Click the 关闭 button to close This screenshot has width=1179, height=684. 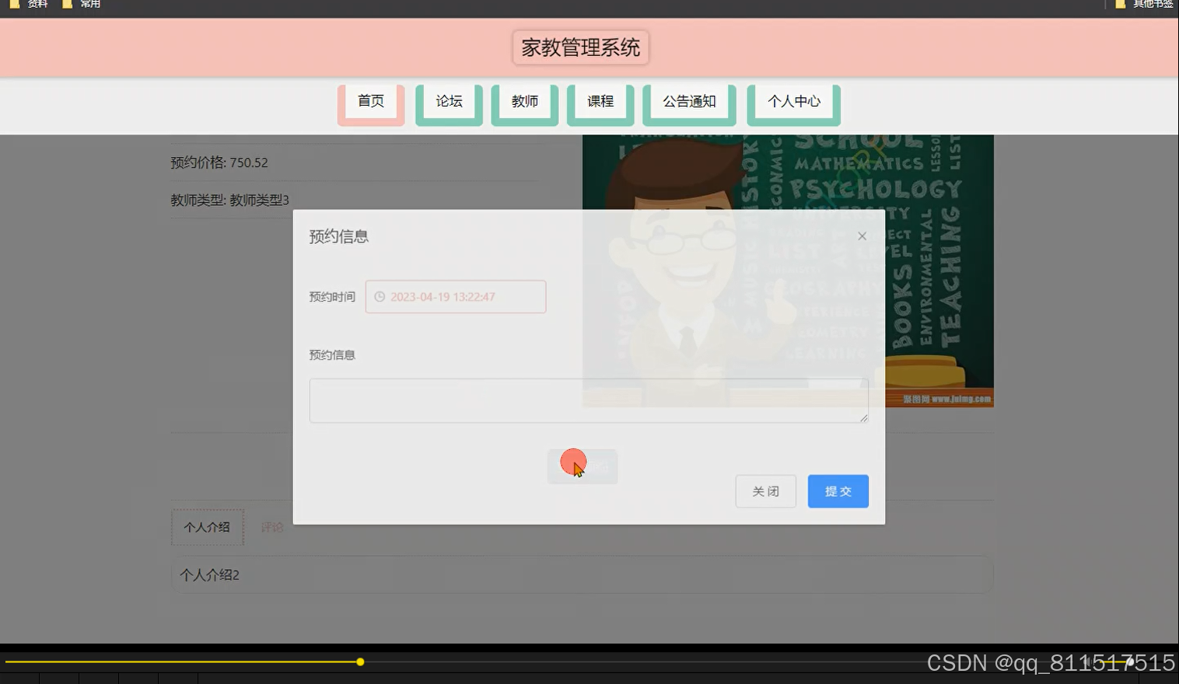[765, 491]
